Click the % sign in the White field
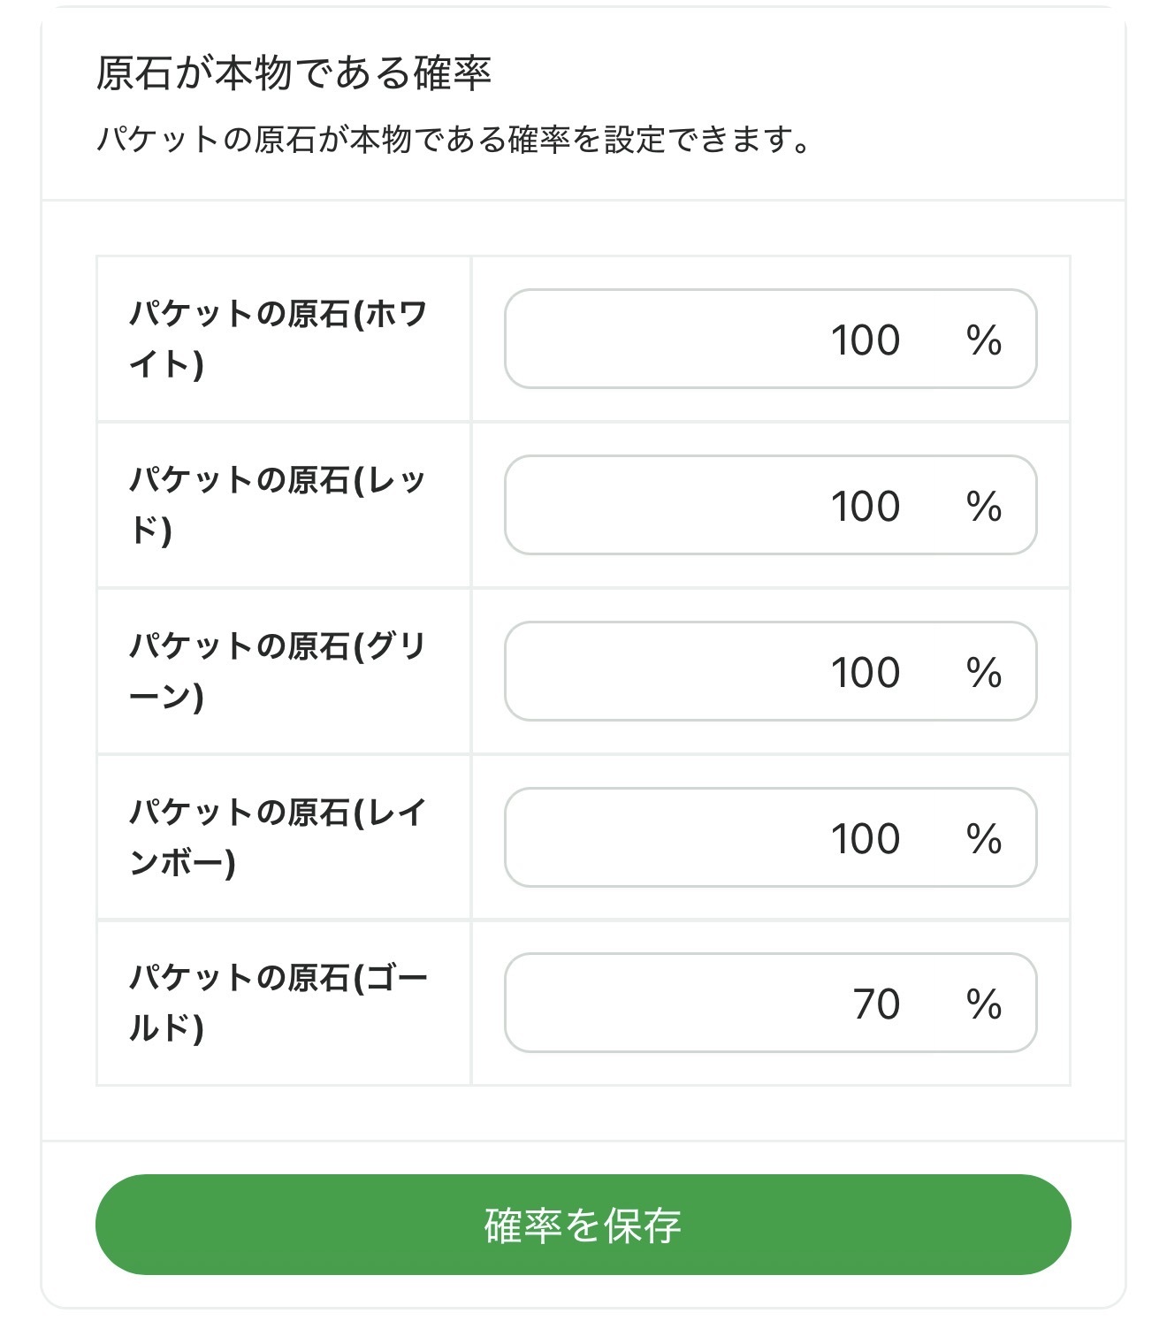This screenshot has width=1167, height=1321. pos(983,340)
